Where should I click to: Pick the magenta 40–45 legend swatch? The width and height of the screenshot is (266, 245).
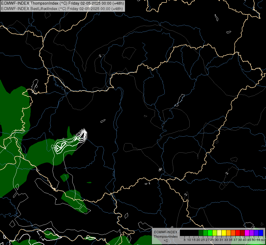point(247,233)
